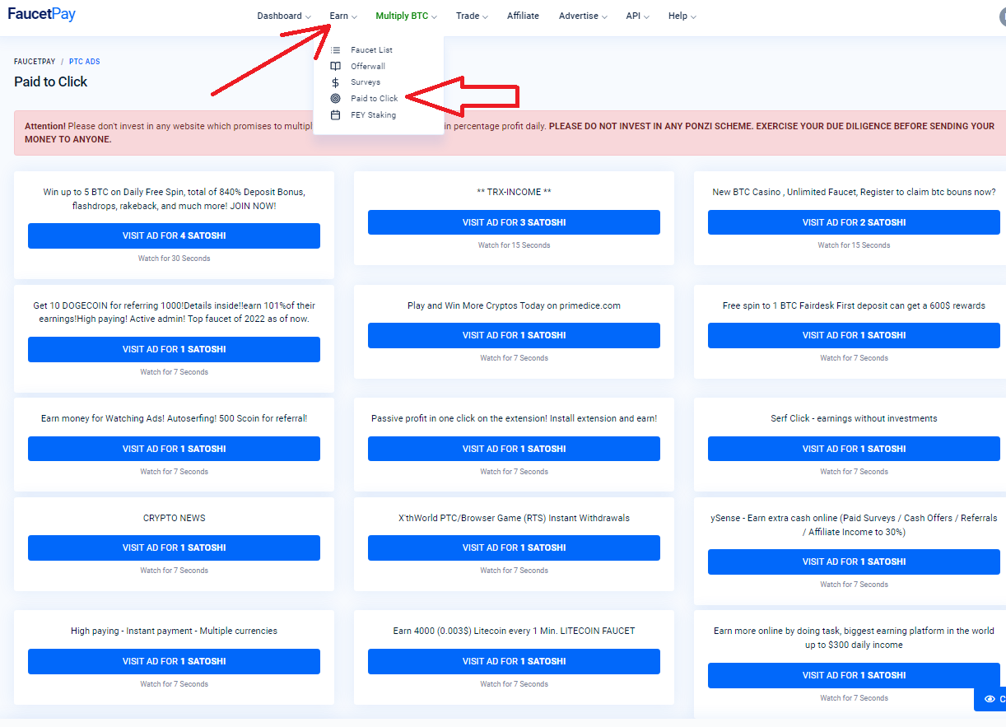This screenshot has height=727, width=1006.
Task: Visit the 10 DOGECOIN referral ad
Action: click(x=174, y=349)
